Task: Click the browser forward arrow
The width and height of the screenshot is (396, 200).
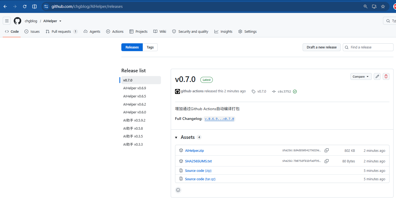Action: pyautogui.click(x=15, y=6)
